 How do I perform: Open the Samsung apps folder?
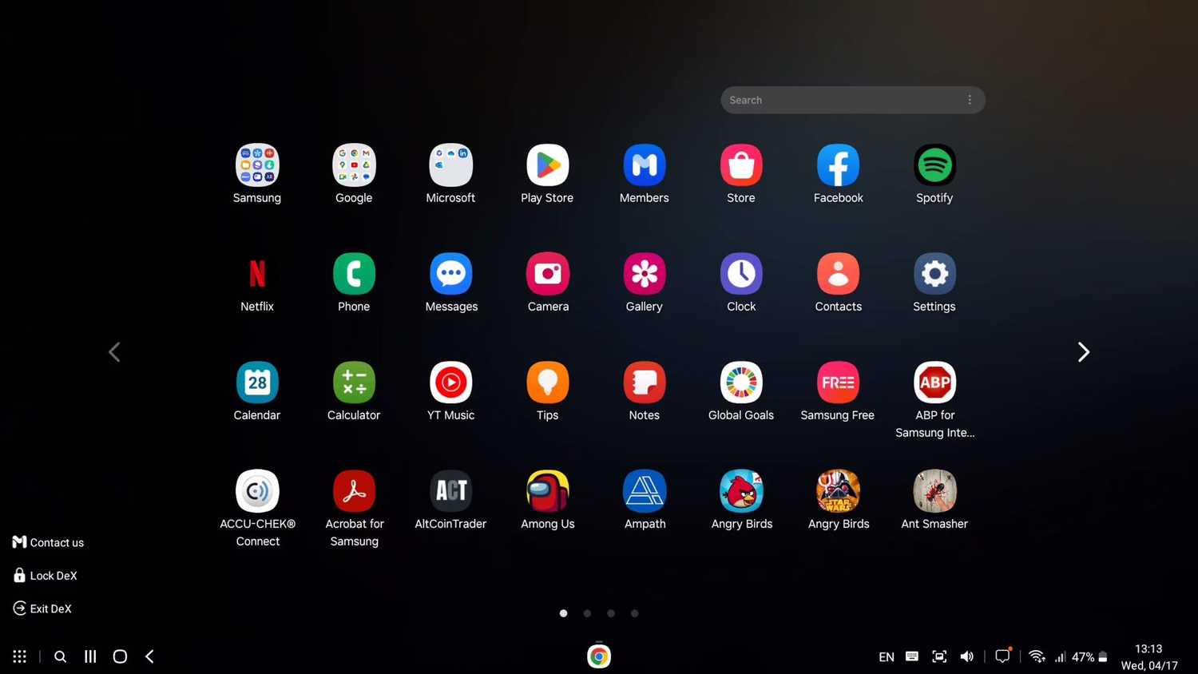coord(256,165)
